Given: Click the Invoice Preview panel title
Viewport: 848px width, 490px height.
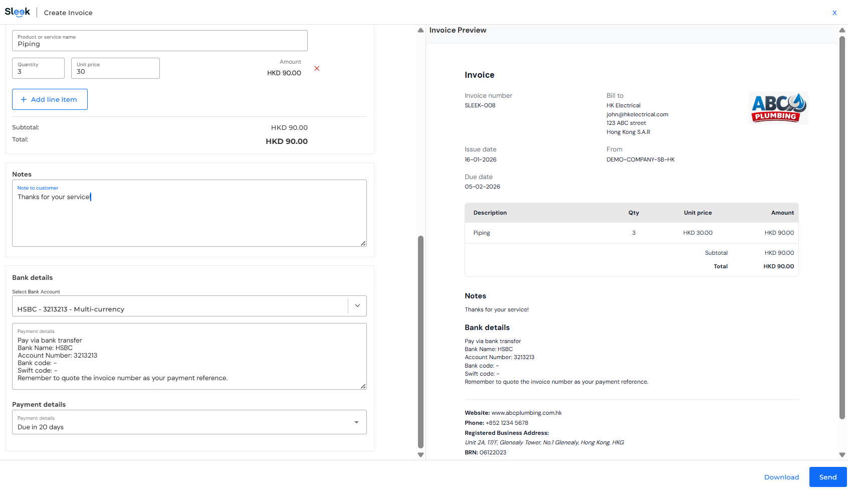Looking at the screenshot, I should tap(457, 30).
